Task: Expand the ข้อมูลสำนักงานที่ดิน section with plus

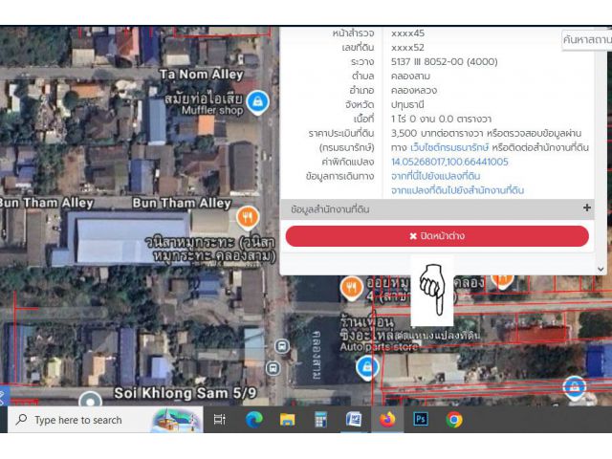Action: pos(586,208)
